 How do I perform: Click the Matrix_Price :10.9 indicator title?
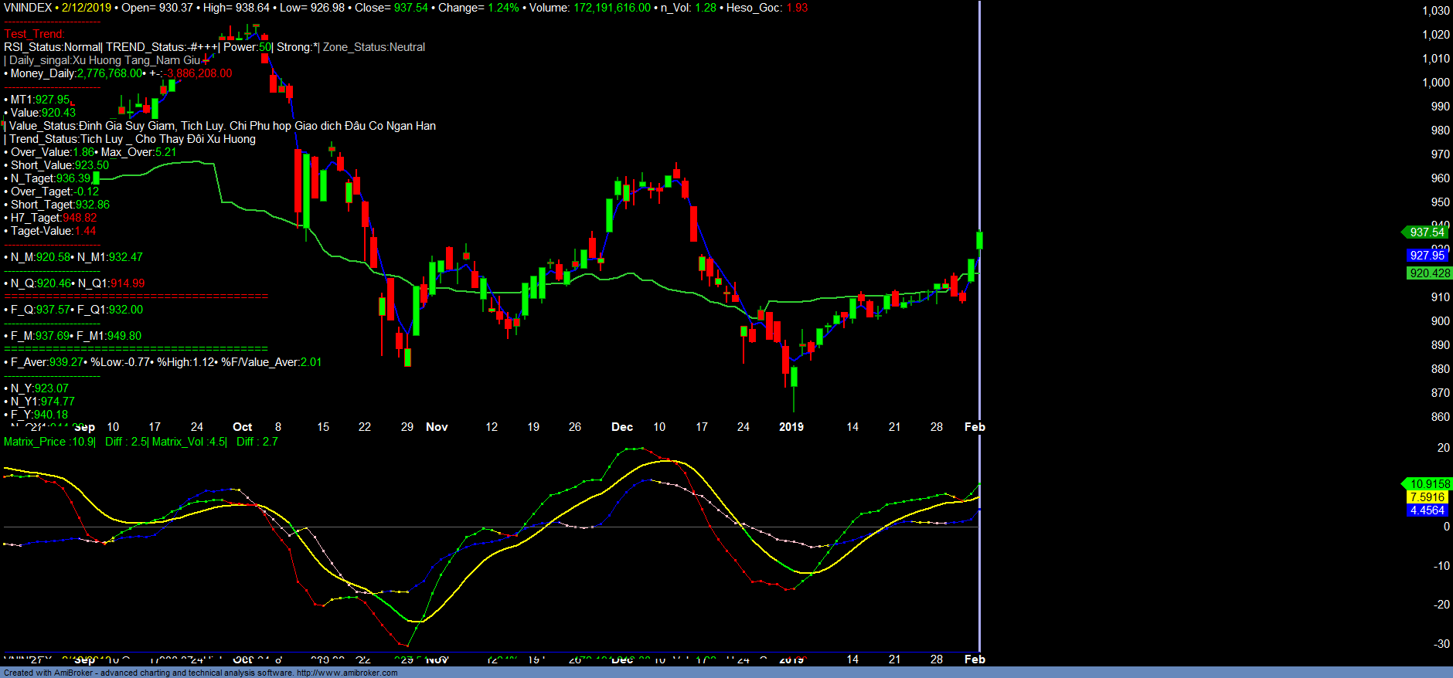[x=49, y=442]
